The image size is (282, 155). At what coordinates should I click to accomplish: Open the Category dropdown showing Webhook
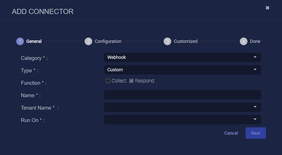point(182,57)
